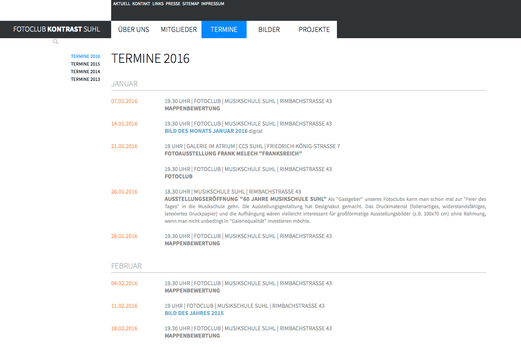Open the search magnifier icon
The image size is (521, 347).
click(x=55, y=41)
